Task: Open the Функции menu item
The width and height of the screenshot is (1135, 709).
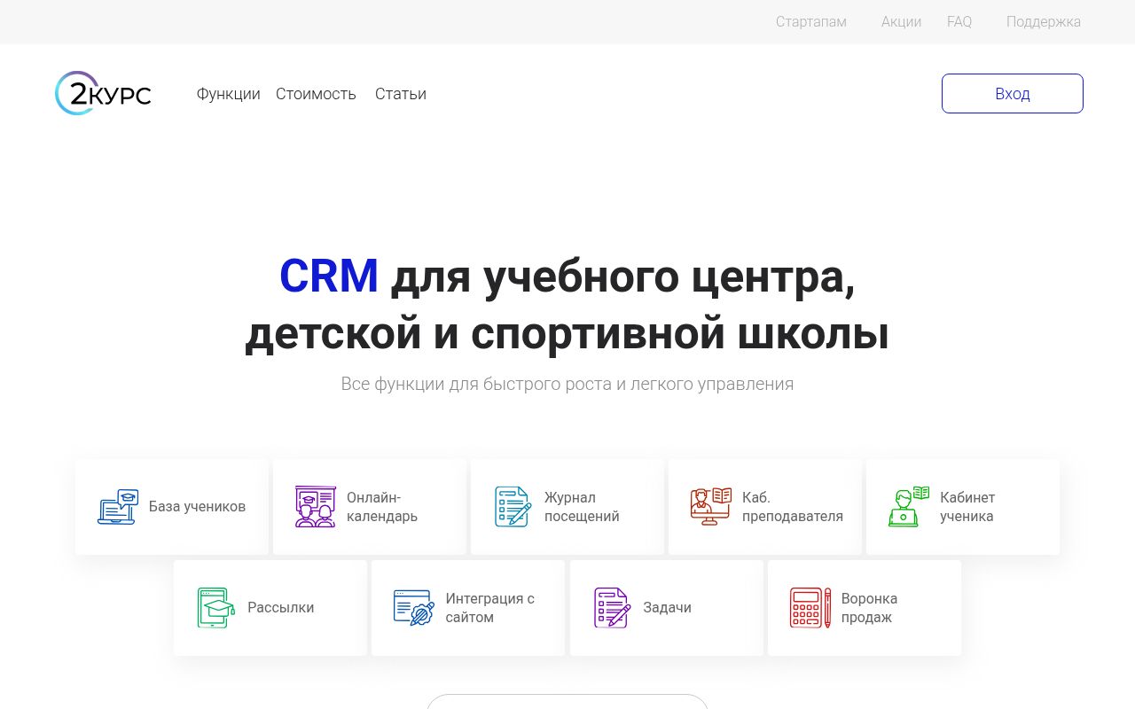Action: (228, 94)
